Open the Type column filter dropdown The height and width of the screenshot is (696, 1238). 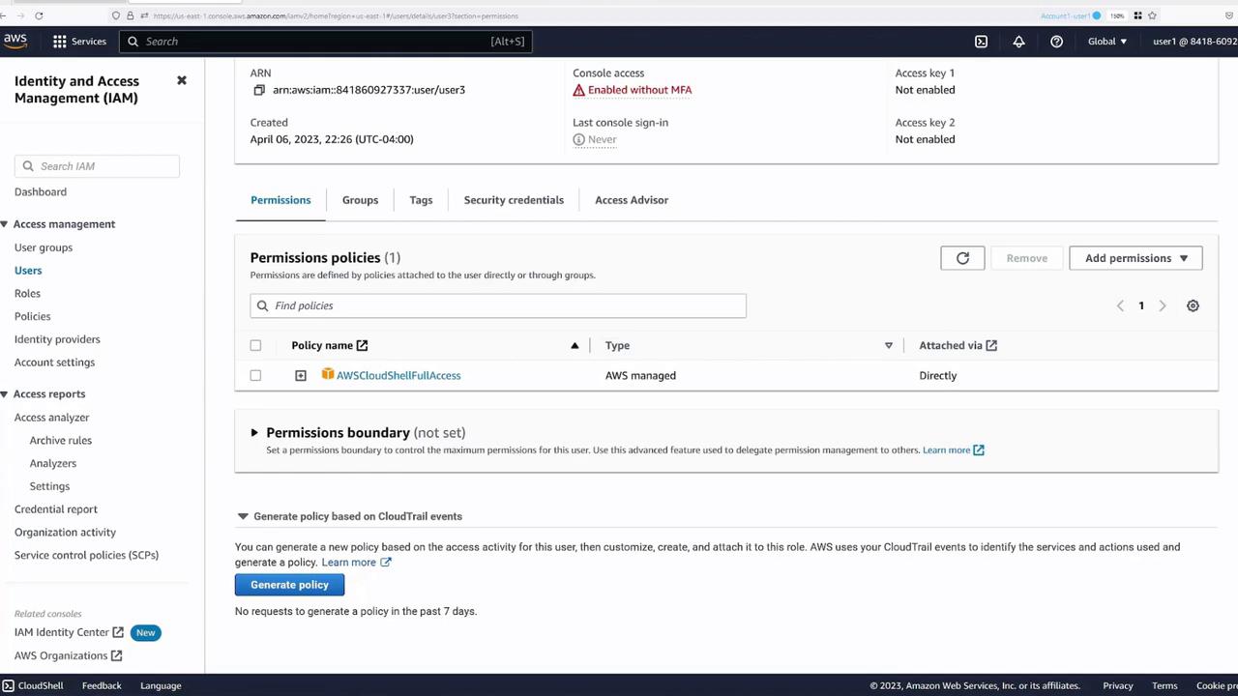[x=889, y=345]
